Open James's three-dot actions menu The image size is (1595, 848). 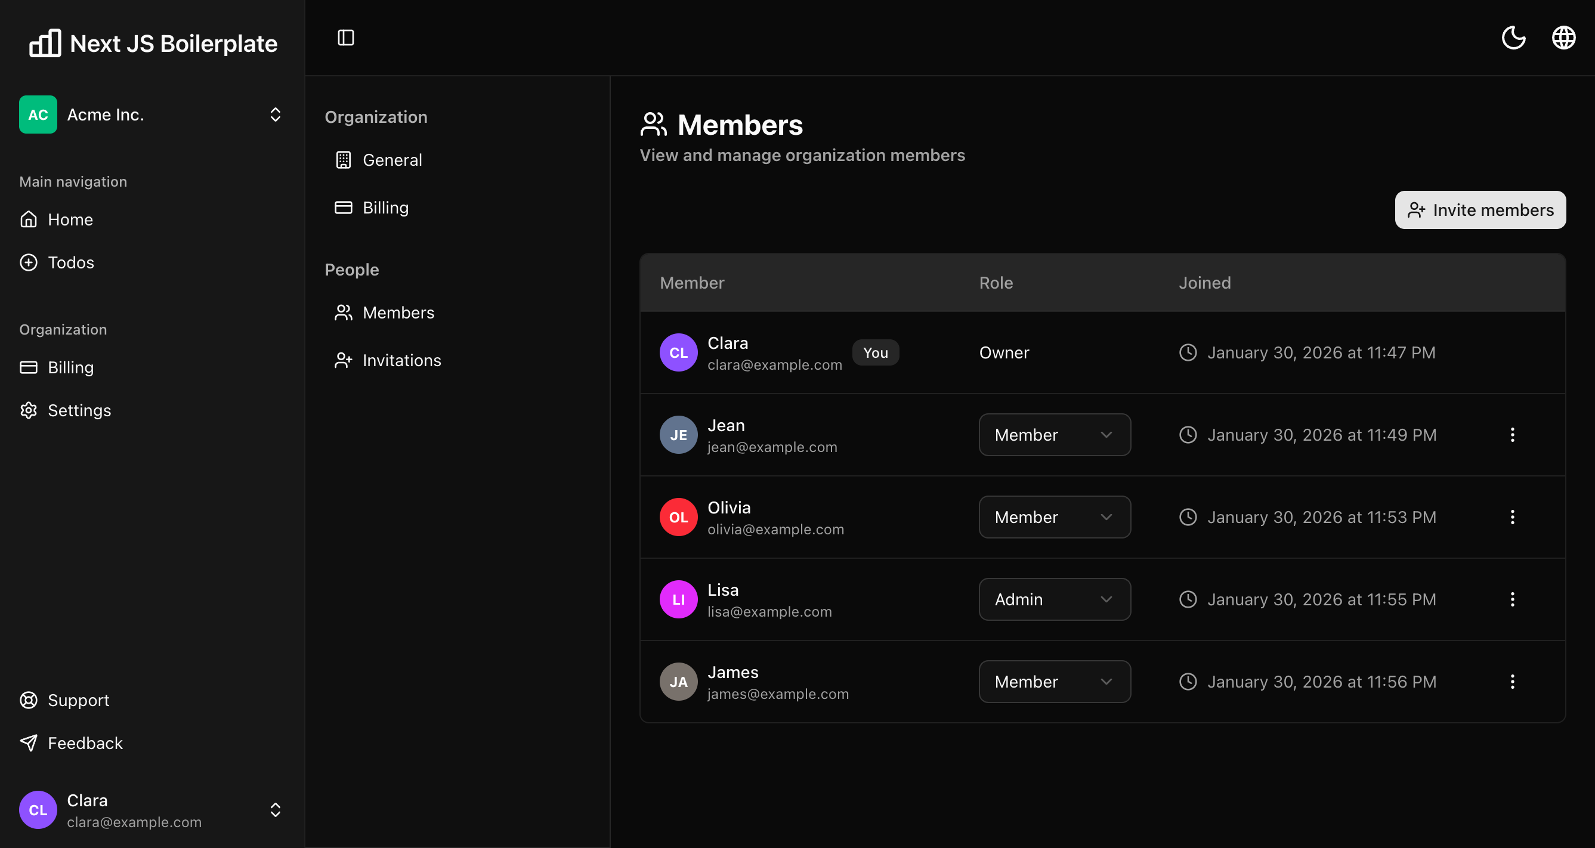pyautogui.click(x=1512, y=682)
